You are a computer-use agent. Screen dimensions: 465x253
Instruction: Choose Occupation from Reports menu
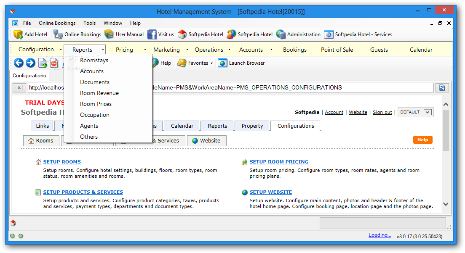(x=95, y=115)
